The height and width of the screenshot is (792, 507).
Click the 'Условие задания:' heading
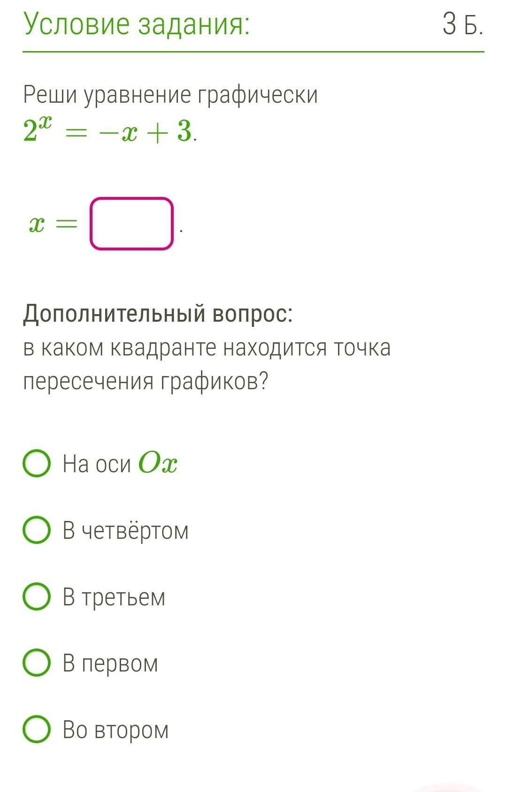coord(136,23)
